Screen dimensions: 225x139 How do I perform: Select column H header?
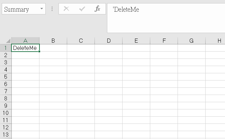coord(215,41)
